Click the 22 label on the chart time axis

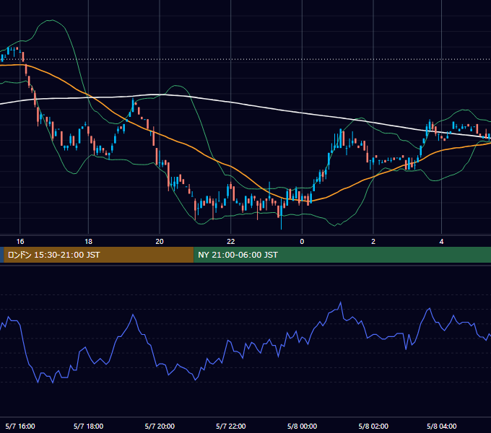[x=231, y=242]
